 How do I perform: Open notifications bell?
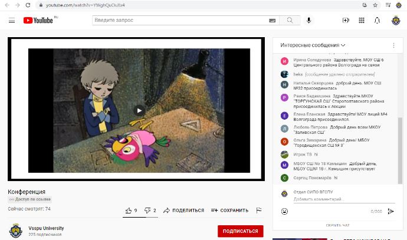pyautogui.click(x=377, y=20)
